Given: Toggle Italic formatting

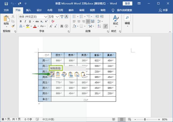Looking at the screenshot, I should tap(25, 21).
